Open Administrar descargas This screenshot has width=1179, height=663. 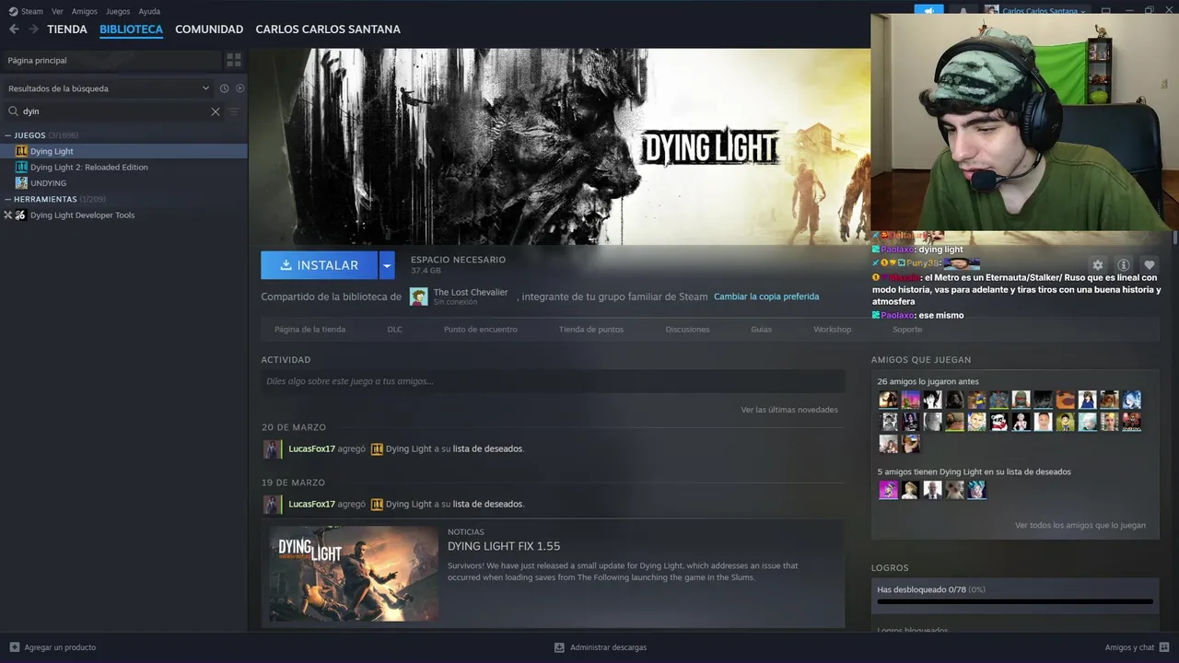[x=600, y=647]
